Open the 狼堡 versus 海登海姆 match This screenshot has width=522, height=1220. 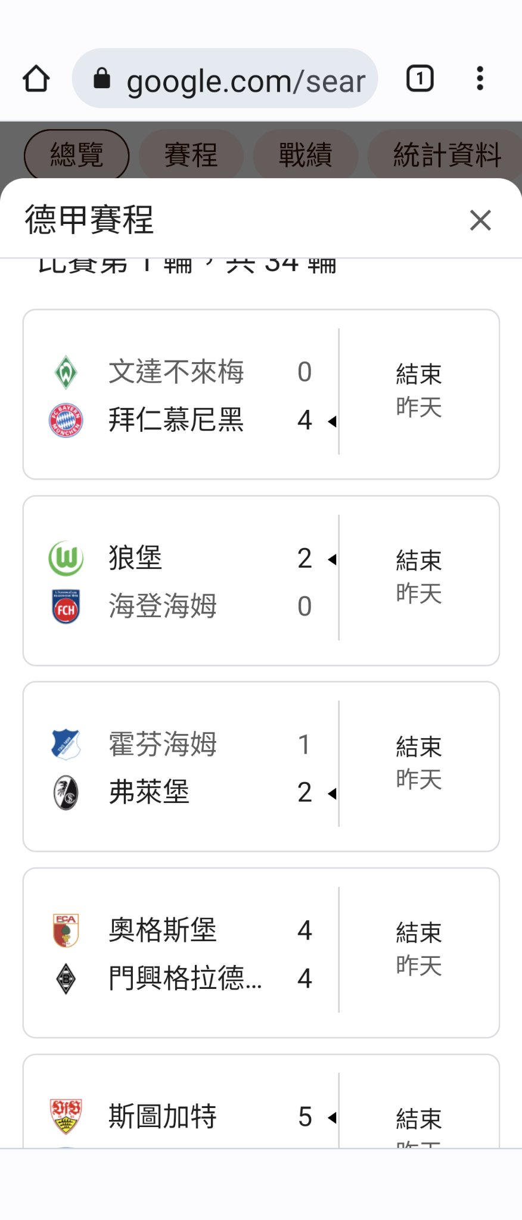pyautogui.click(x=261, y=581)
